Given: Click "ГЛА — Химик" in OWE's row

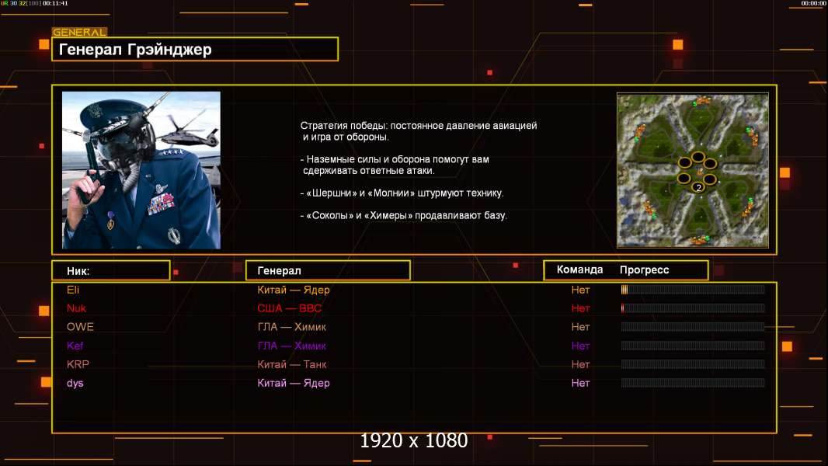Looking at the screenshot, I should pyautogui.click(x=291, y=327).
